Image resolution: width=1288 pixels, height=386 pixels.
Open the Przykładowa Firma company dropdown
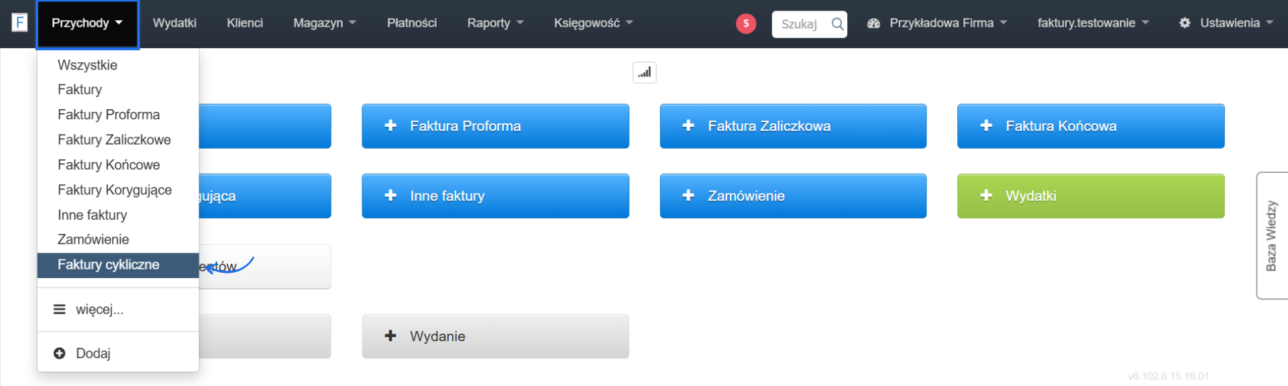[937, 23]
